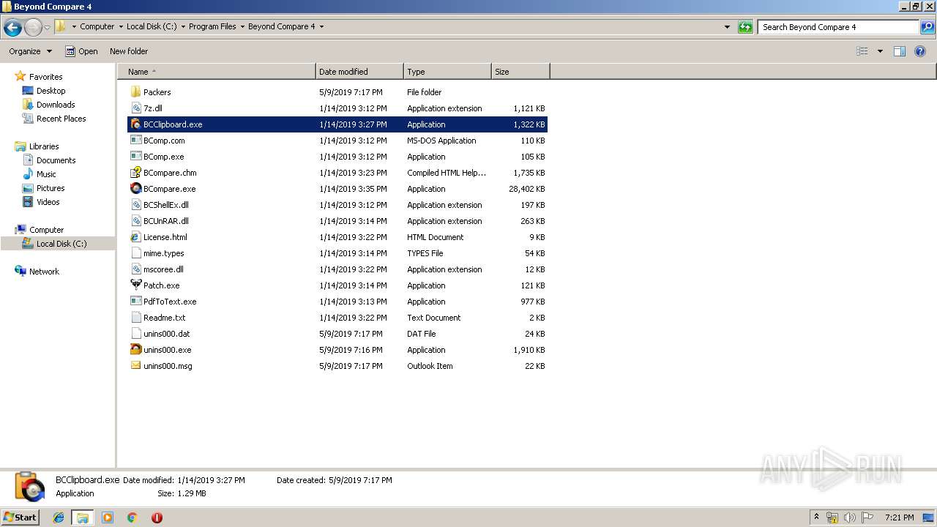Select Favorites in navigation pane
The width and height of the screenshot is (937, 527).
coord(45,77)
